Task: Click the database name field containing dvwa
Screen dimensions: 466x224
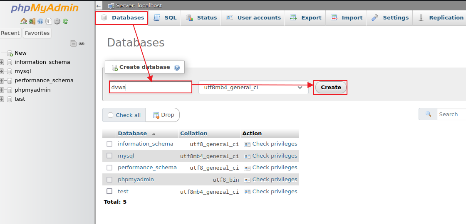Action: 150,88
